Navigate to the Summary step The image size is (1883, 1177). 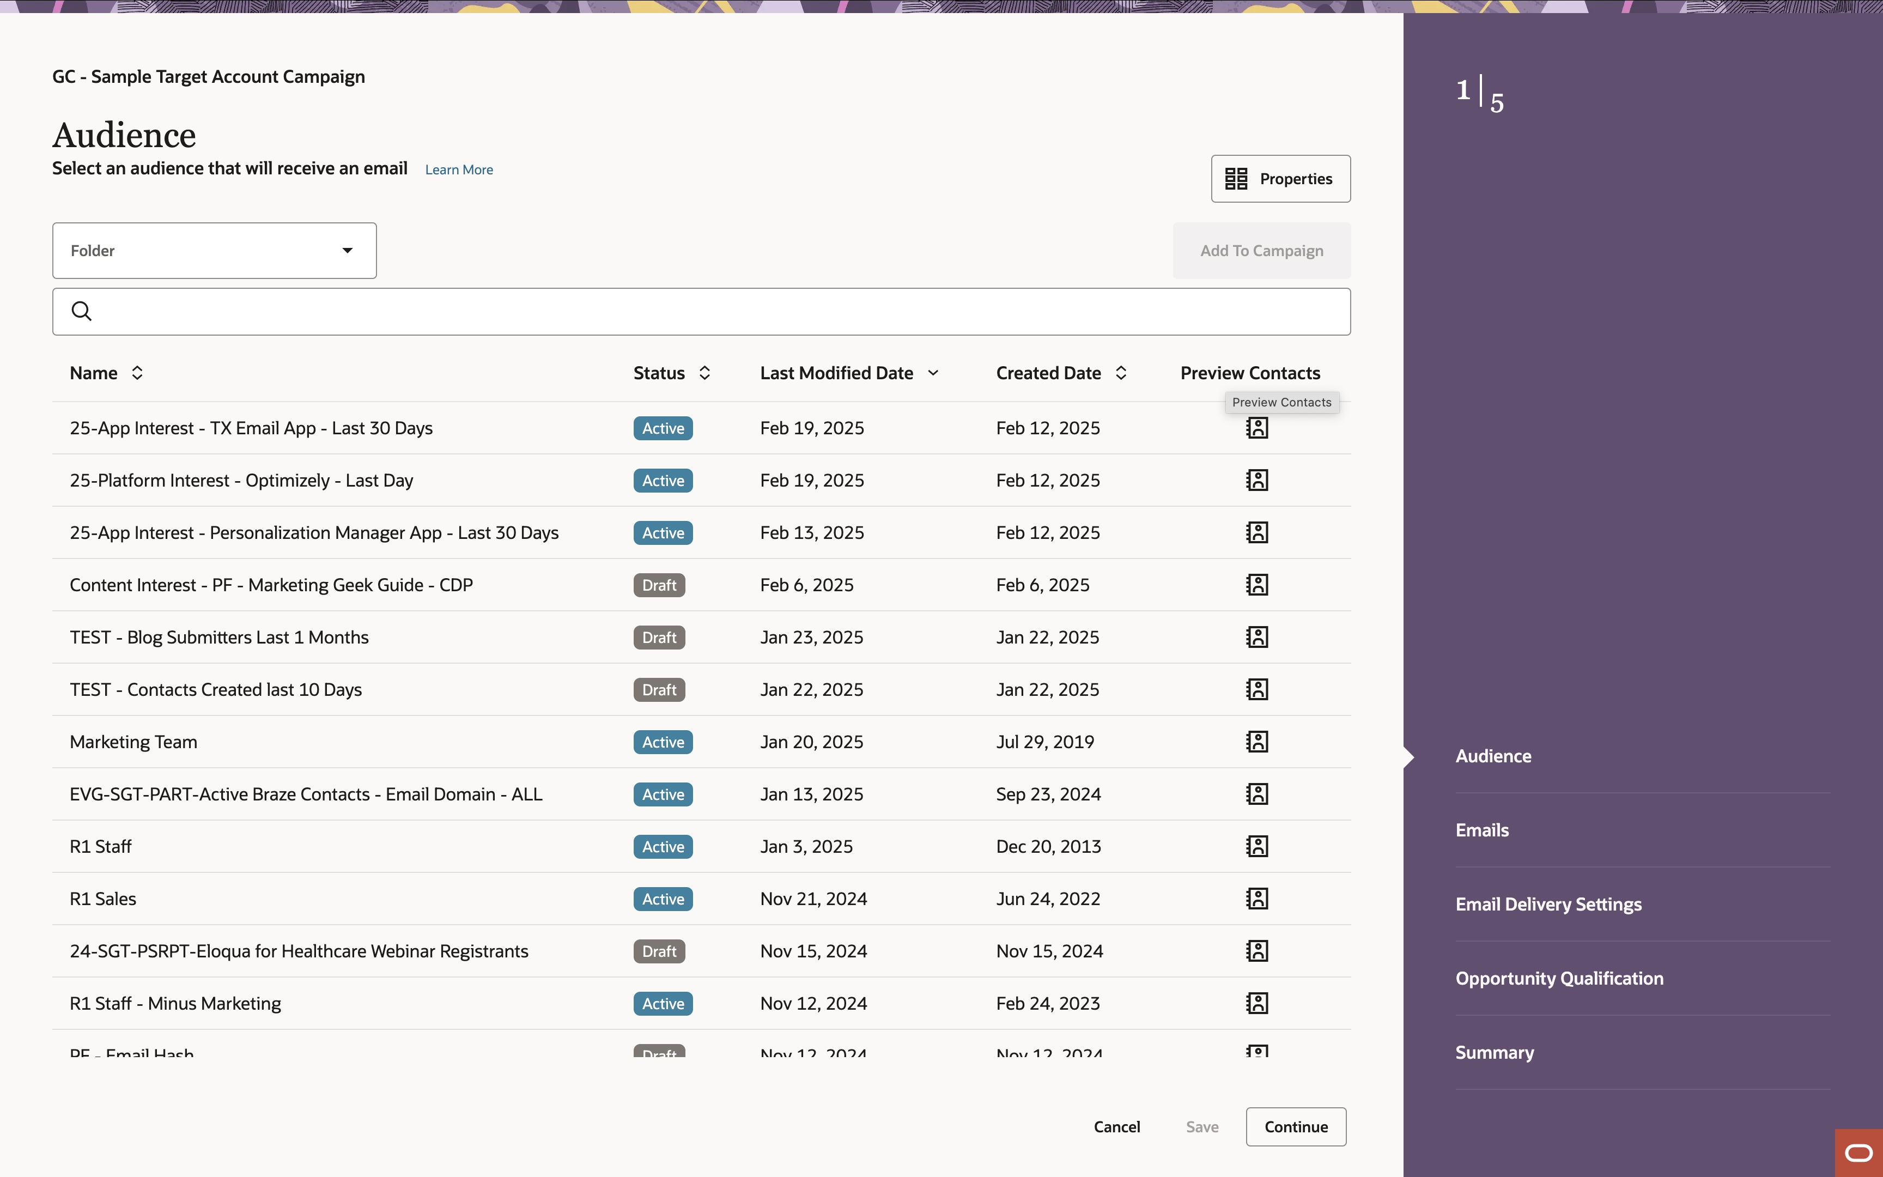pyautogui.click(x=1493, y=1052)
